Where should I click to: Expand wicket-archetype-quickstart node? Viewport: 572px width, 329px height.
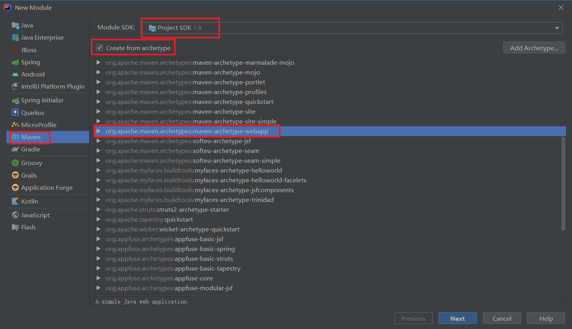99,229
